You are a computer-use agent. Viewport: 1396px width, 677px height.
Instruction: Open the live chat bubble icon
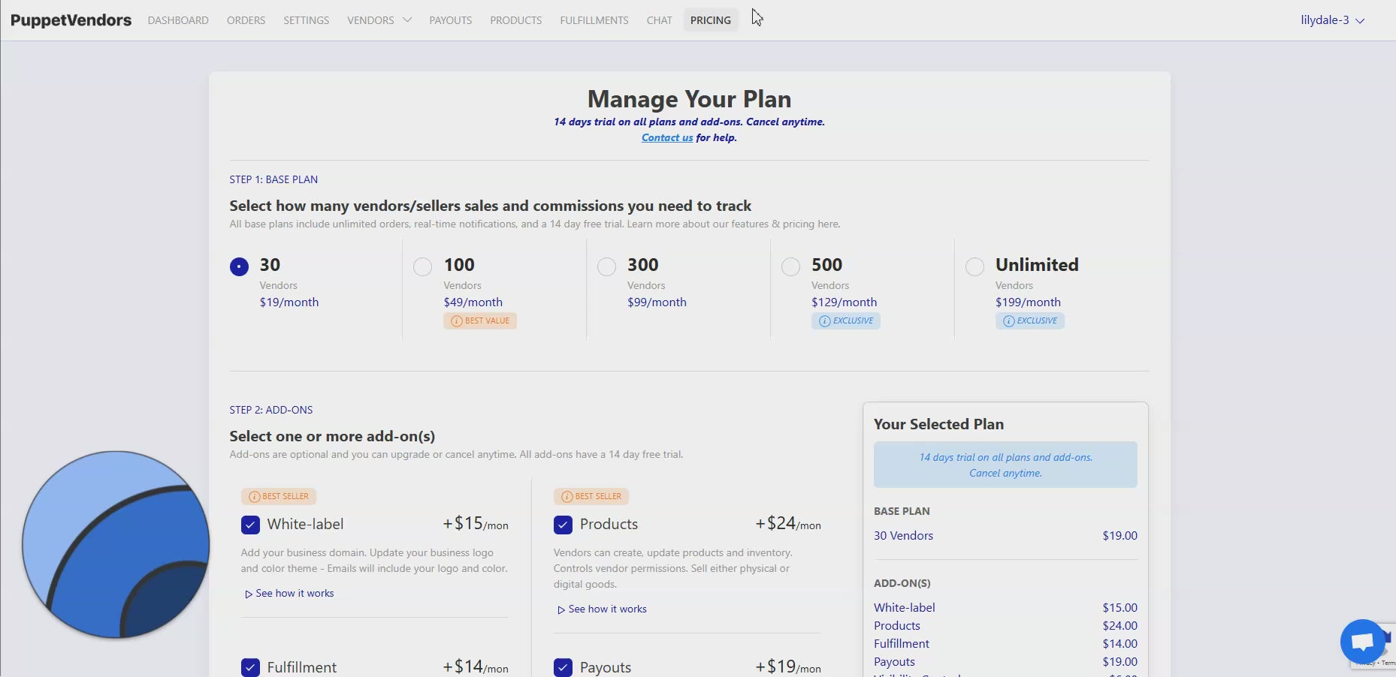point(1362,642)
